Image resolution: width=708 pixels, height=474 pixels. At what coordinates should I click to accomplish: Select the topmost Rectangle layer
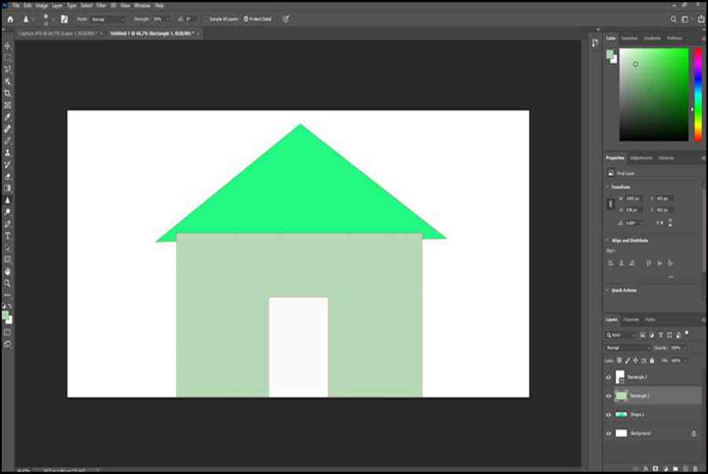pyautogui.click(x=654, y=377)
